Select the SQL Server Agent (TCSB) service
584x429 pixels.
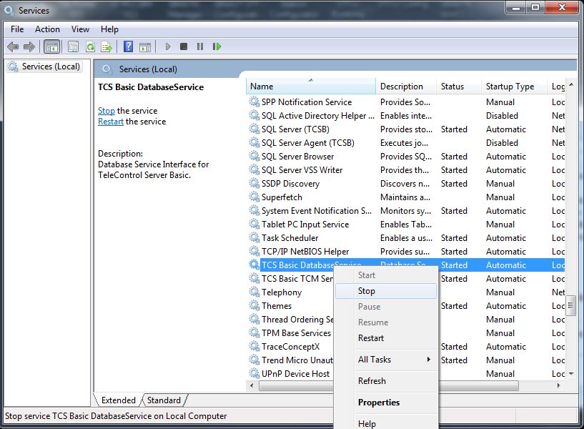(x=406, y=142)
